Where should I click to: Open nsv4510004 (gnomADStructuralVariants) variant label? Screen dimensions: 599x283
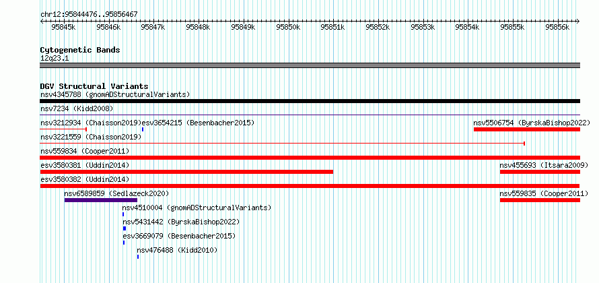197,208
